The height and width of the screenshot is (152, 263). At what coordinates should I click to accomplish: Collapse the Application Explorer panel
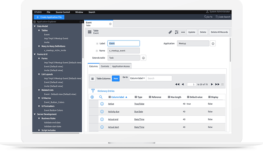coord(81,22)
